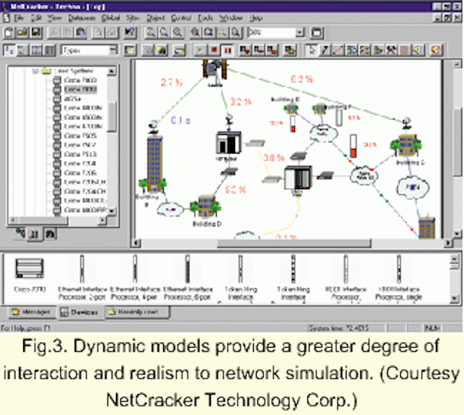464x415 pixels.
Task: Switch to the Messages tab
Action: [x=32, y=312]
